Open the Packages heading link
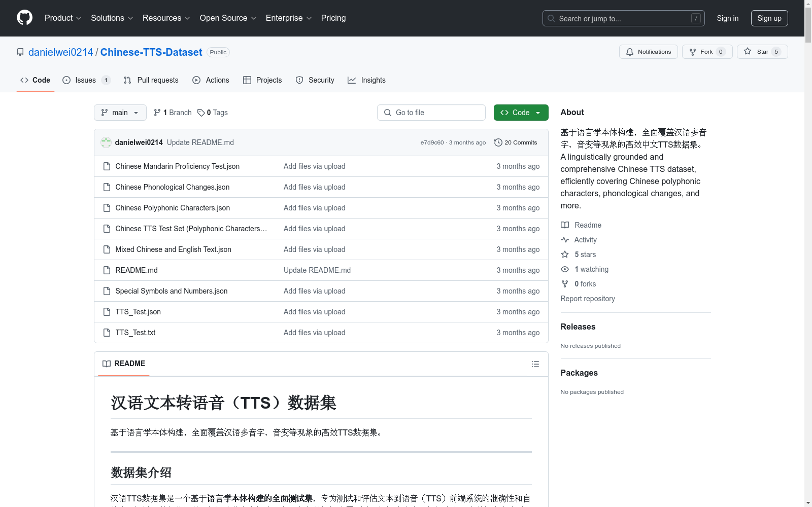 pos(579,373)
